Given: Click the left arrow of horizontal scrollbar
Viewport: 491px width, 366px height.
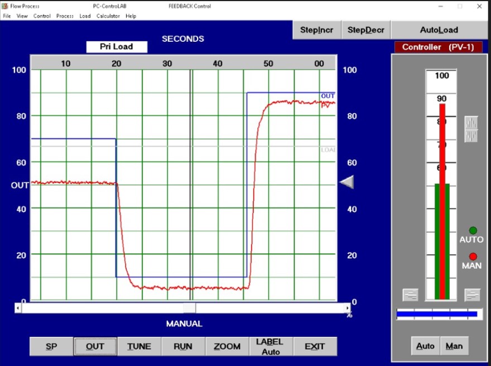Looking at the screenshot, I should tap(18, 308).
